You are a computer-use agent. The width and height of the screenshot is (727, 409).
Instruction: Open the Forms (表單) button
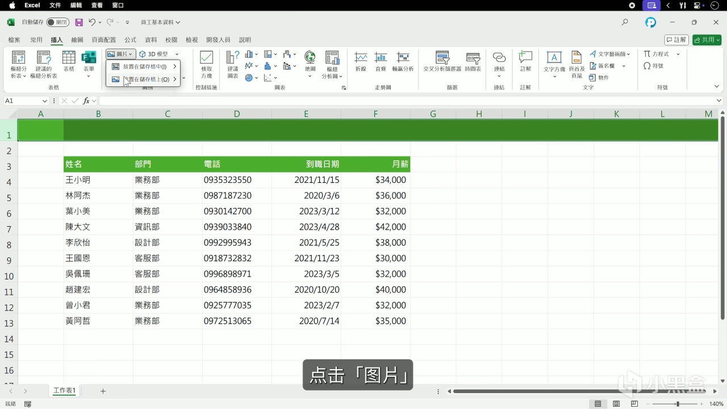pyautogui.click(x=89, y=64)
